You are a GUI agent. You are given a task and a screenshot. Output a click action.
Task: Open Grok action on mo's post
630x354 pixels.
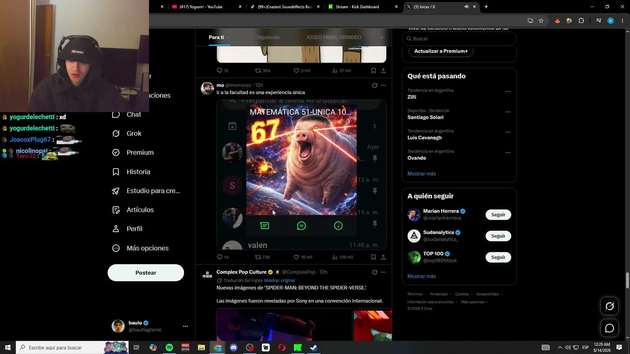(375, 86)
